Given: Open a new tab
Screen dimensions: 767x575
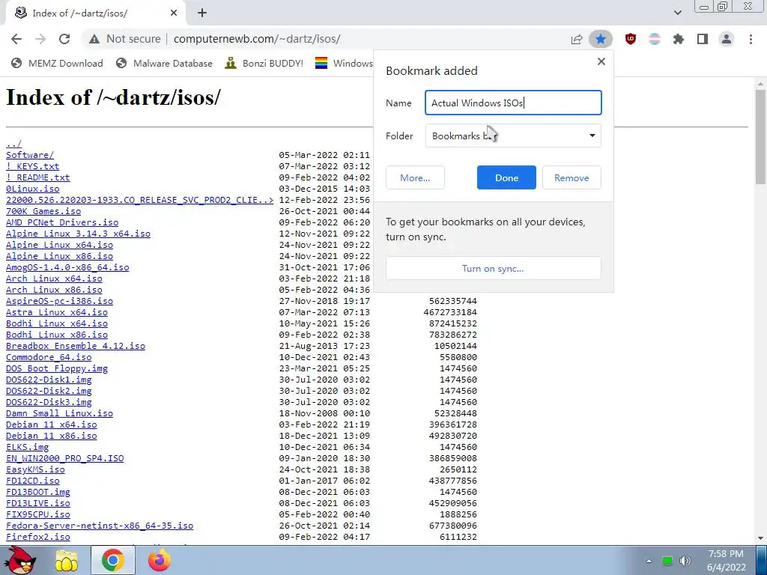Looking at the screenshot, I should tap(202, 13).
